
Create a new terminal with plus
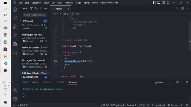(166, 82)
